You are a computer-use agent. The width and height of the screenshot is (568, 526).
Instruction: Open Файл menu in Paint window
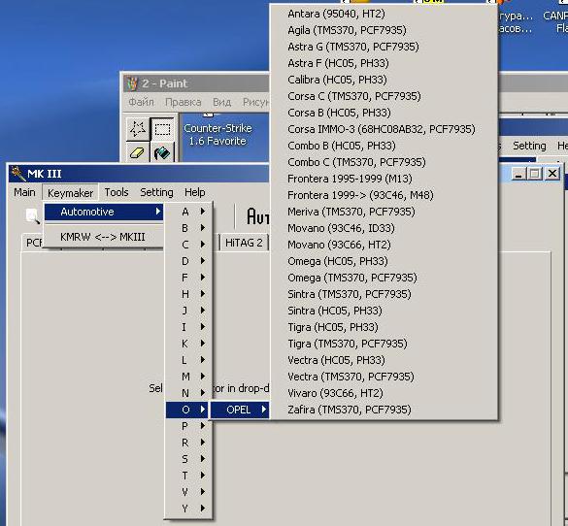pyautogui.click(x=142, y=102)
